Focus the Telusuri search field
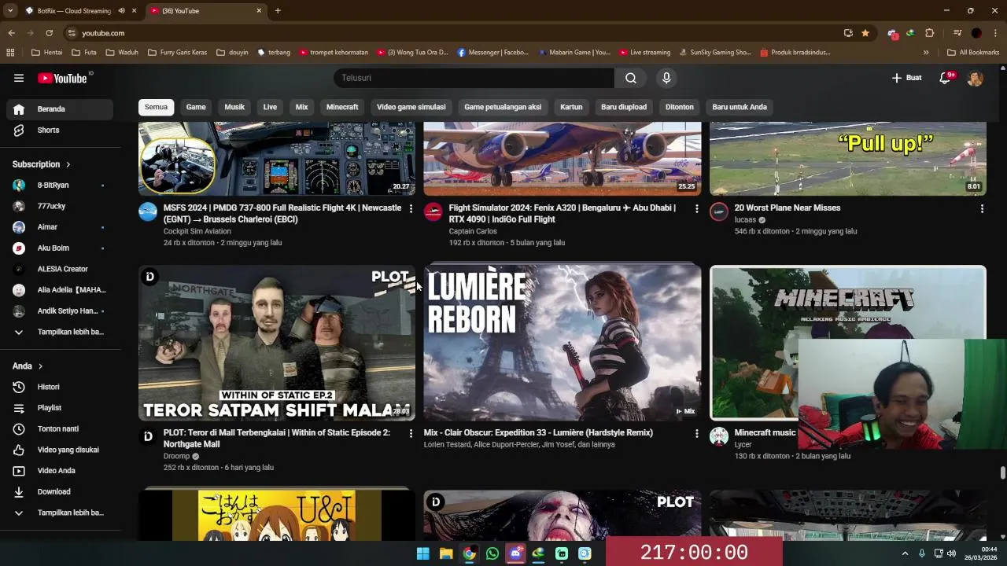The height and width of the screenshot is (566, 1007). click(x=474, y=78)
